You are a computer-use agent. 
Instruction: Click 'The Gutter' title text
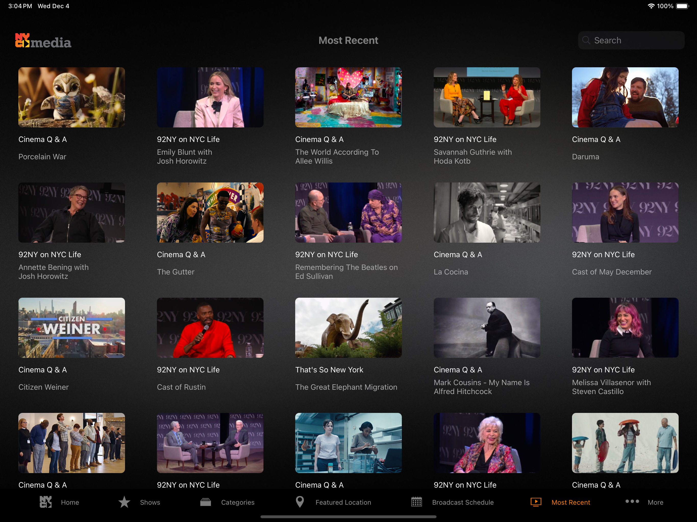coord(176,272)
